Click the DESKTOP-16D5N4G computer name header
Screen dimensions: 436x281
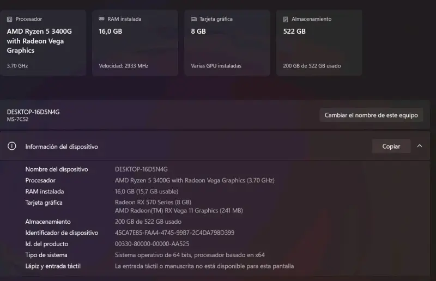(33, 112)
